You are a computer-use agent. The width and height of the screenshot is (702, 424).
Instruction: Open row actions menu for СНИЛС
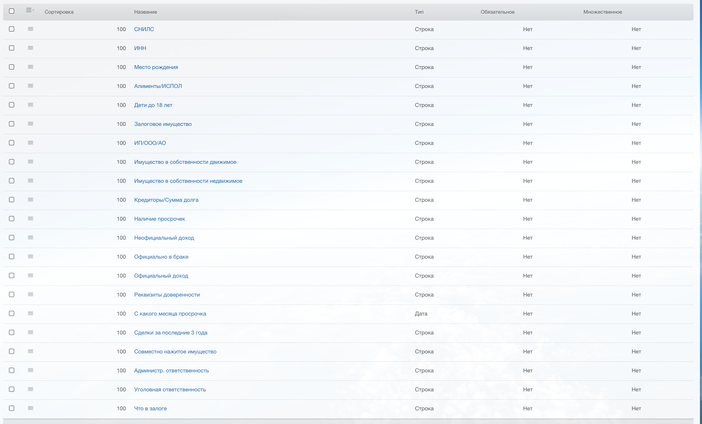(31, 29)
